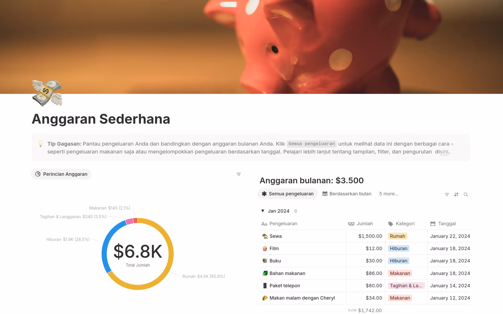The image size is (503, 314).
Task: Click the Sewa house emoji icon
Action: point(265,236)
